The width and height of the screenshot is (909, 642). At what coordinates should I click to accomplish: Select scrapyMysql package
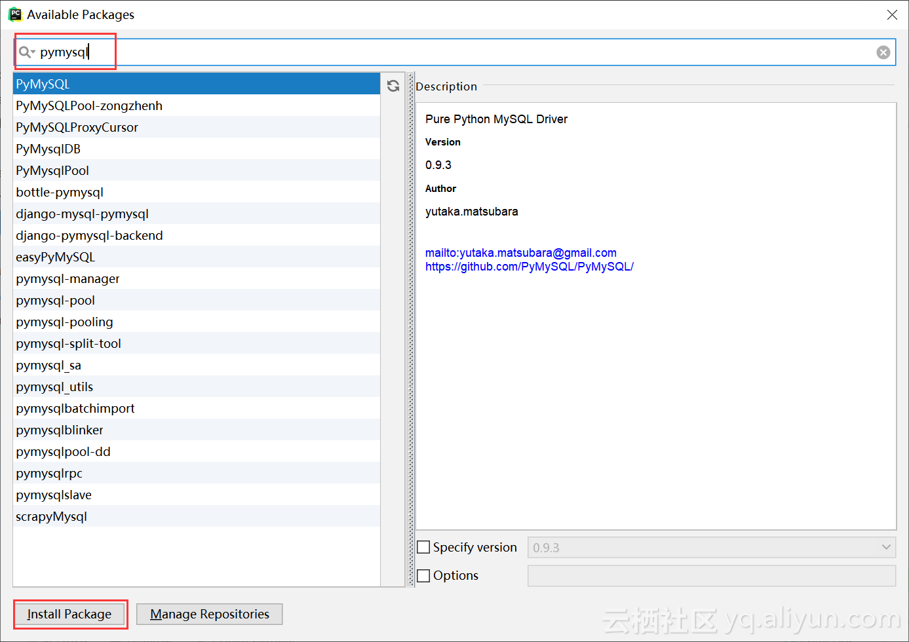[197, 516]
